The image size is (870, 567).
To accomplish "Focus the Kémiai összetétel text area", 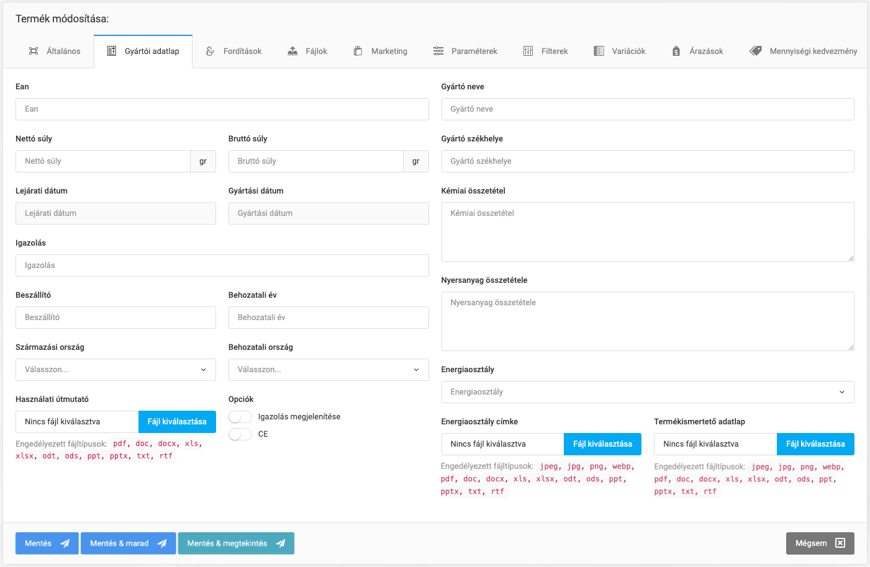I will point(648,232).
